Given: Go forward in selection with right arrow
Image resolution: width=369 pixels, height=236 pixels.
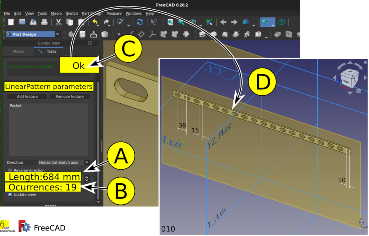Looking at the screenshot, I should (234, 22).
